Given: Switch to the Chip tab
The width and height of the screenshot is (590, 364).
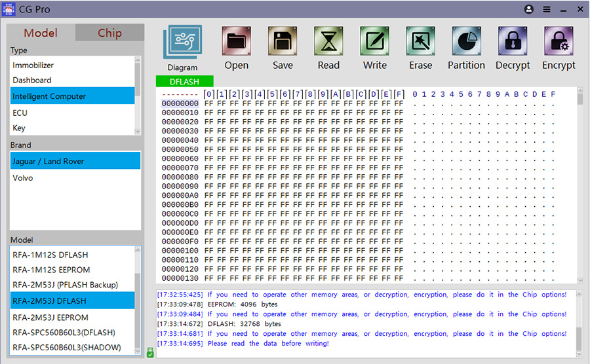Looking at the screenshot, I should point(109,33).
